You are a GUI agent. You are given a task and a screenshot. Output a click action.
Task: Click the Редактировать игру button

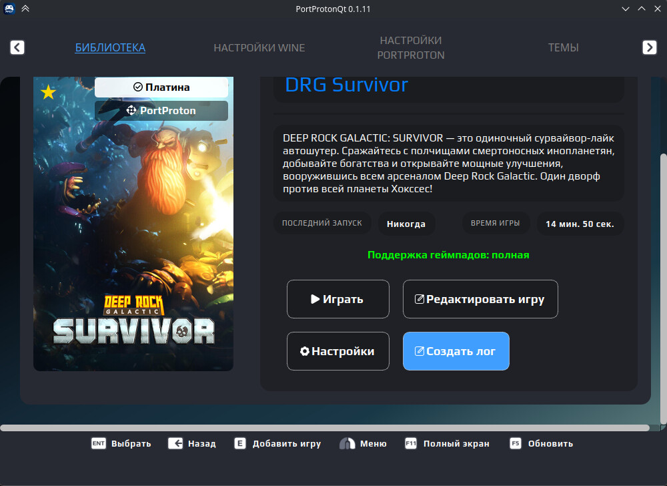(480, 299)
